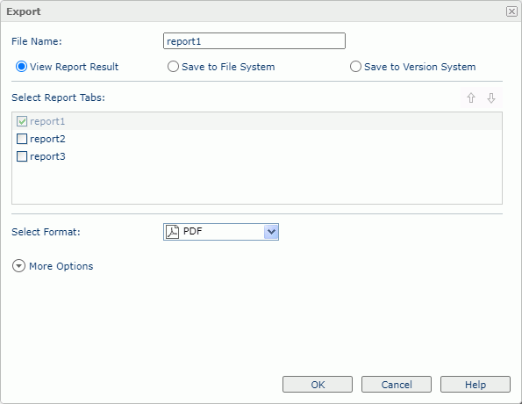Close the Export dialog
This screenshot has height=404, width=522.
click(x=511, y=11)
